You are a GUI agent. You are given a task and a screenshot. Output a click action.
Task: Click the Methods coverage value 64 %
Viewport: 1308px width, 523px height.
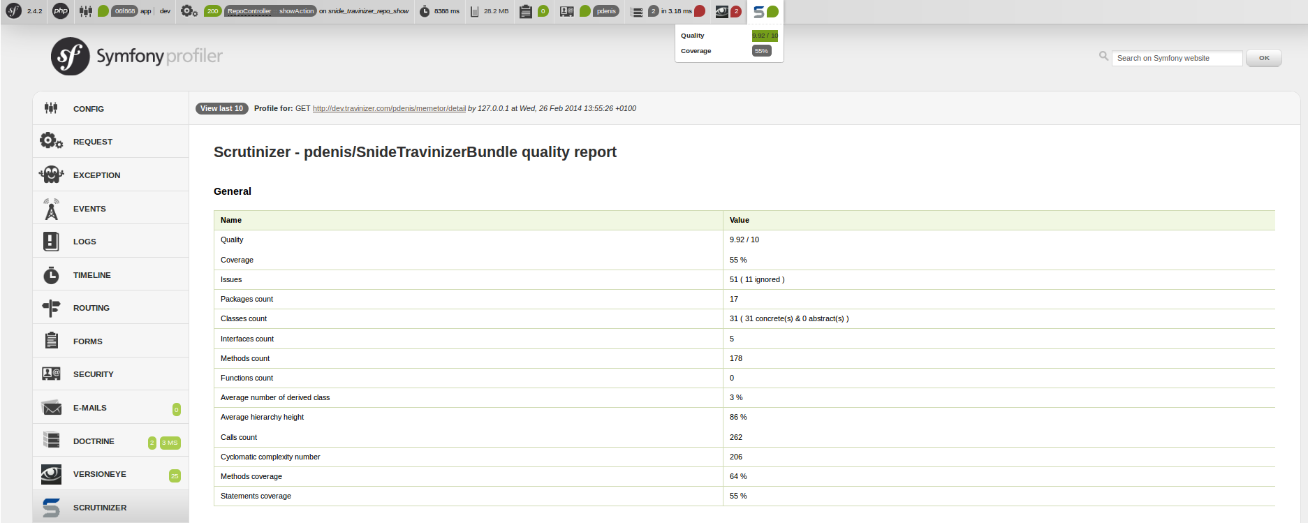pyautogui.click(x=738, y=476)
